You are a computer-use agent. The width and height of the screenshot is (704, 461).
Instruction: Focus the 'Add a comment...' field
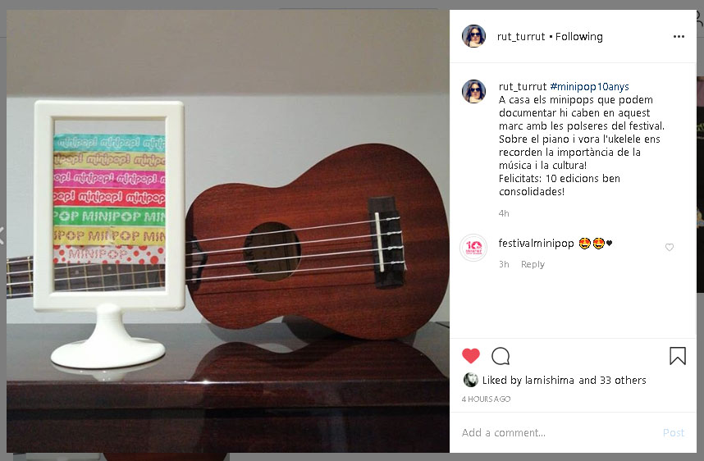click(x=557, y=433)
